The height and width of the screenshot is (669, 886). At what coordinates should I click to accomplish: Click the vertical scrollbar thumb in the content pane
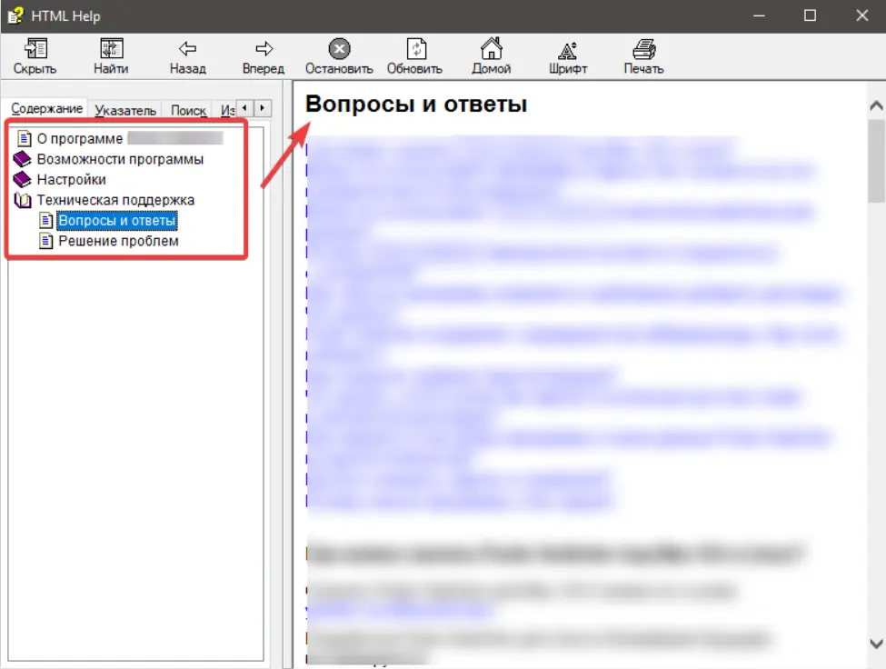876,161
